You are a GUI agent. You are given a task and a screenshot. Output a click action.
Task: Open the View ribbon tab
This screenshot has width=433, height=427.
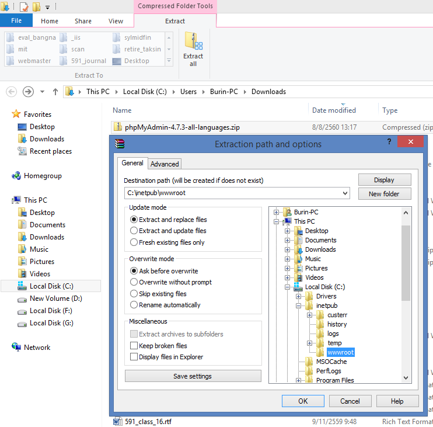(x=116, y=21)
